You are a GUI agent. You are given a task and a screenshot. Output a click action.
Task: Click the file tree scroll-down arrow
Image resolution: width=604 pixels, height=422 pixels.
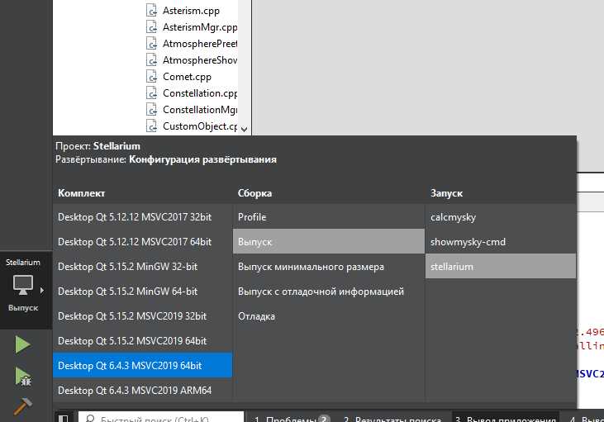click(x=244, y=130)
